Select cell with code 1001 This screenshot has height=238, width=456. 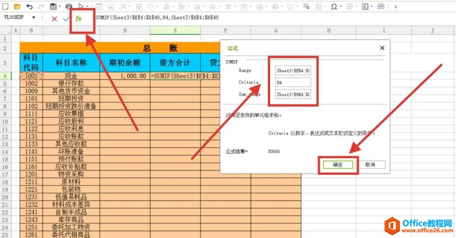click(x=31, y=76)
